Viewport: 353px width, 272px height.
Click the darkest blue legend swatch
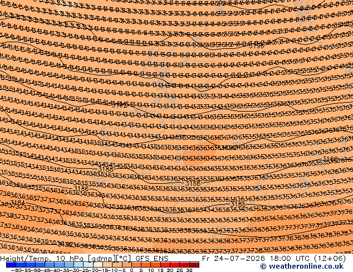(11, 265)
